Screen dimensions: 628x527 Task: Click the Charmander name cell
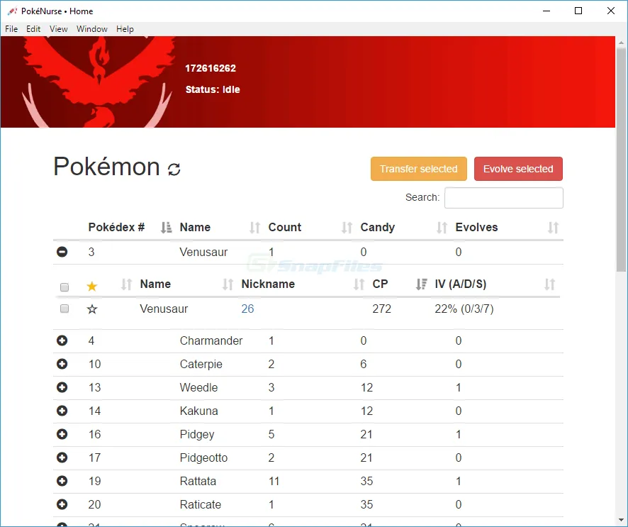pos(211,340)
